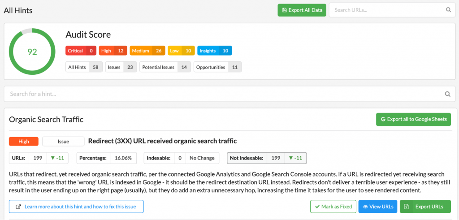Click Export All Data button
This screenshot has width=459, height=220.
pos(302,10)
